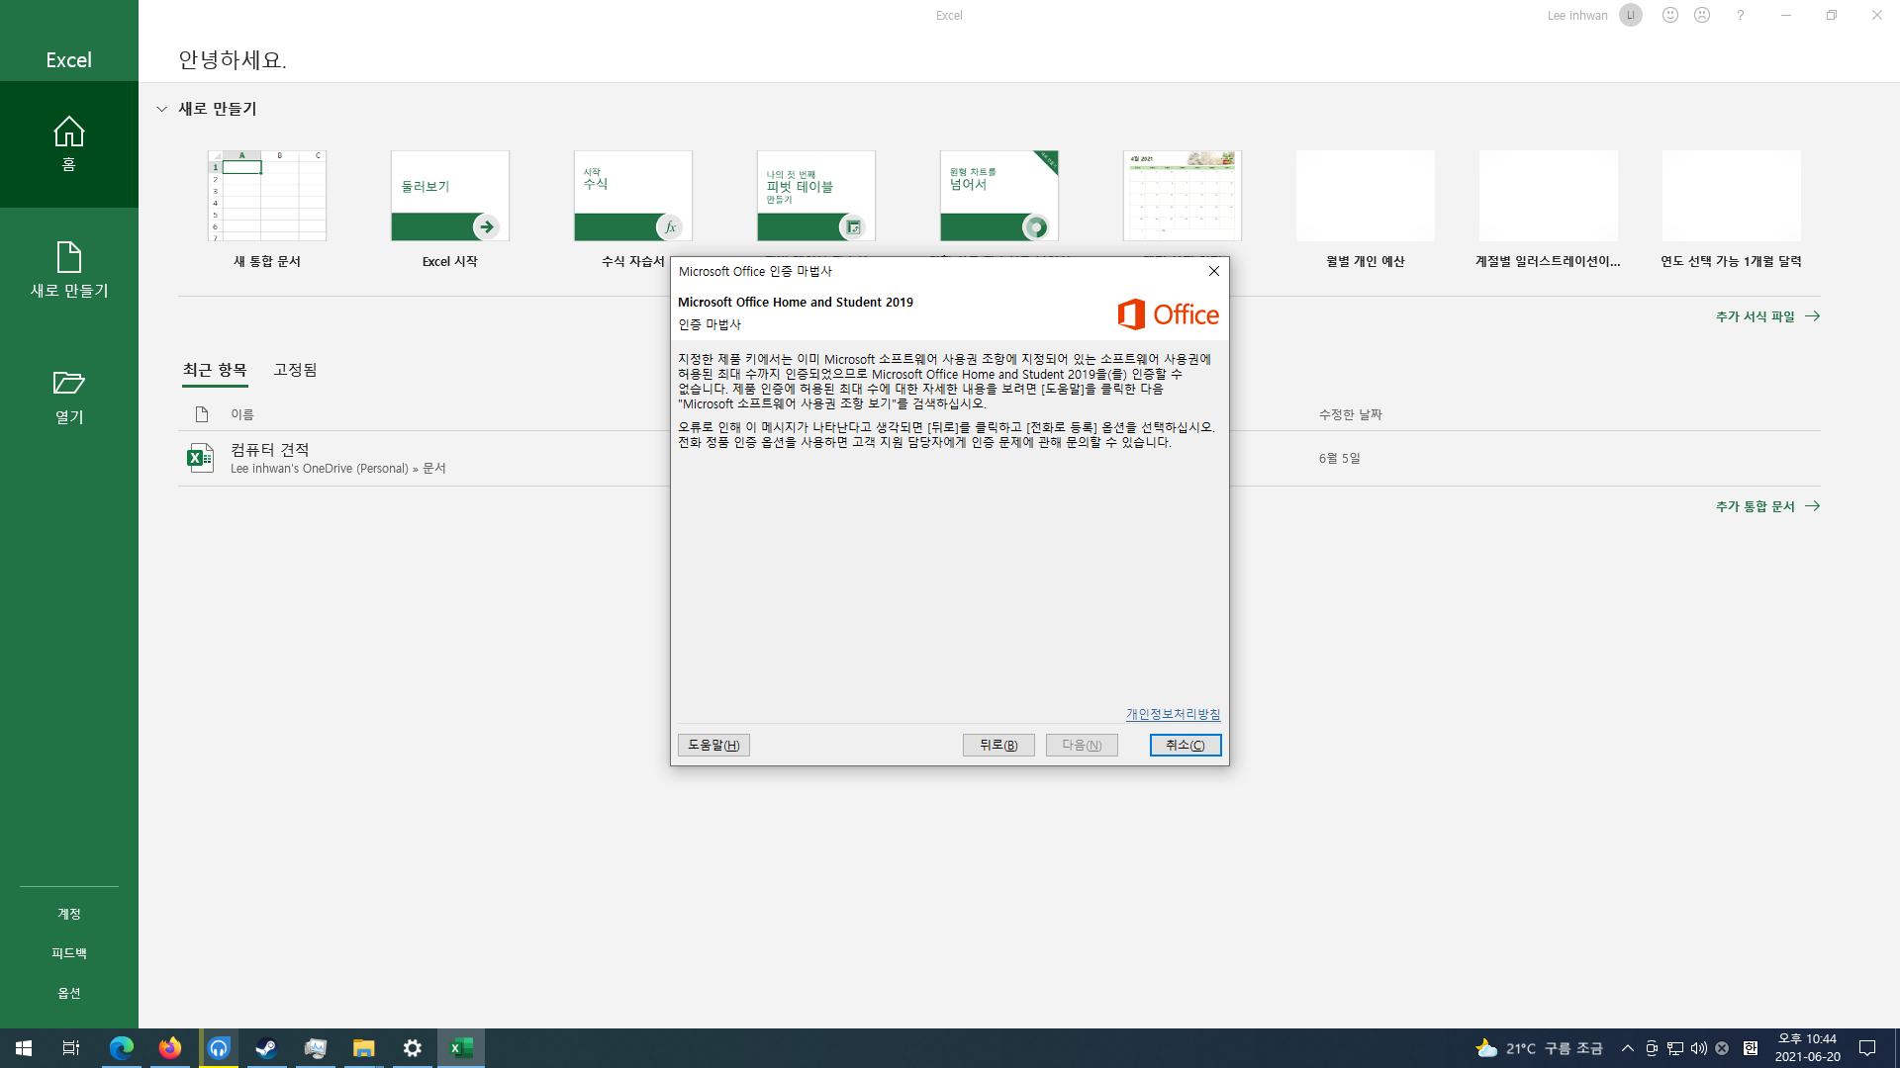Open the 개인정보처리방침 privacy link

pyautogui.click(x=1173, y=714)
